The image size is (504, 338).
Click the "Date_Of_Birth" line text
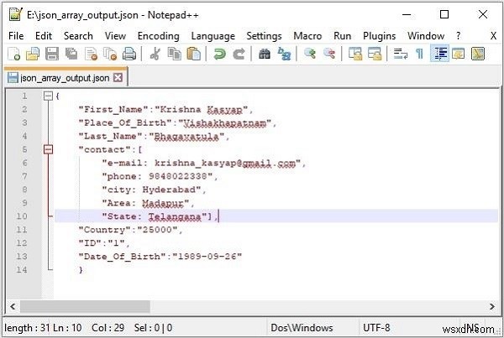(x=160, y=257)
